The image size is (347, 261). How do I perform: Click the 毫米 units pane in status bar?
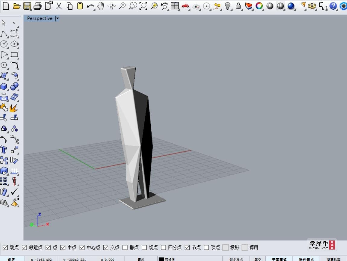(x=141, y=259)
